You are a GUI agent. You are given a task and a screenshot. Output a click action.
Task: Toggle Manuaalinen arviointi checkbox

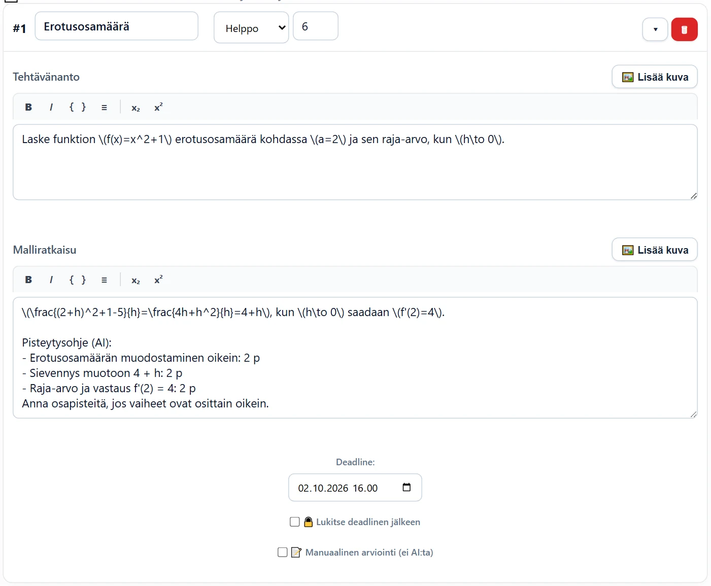283,552
